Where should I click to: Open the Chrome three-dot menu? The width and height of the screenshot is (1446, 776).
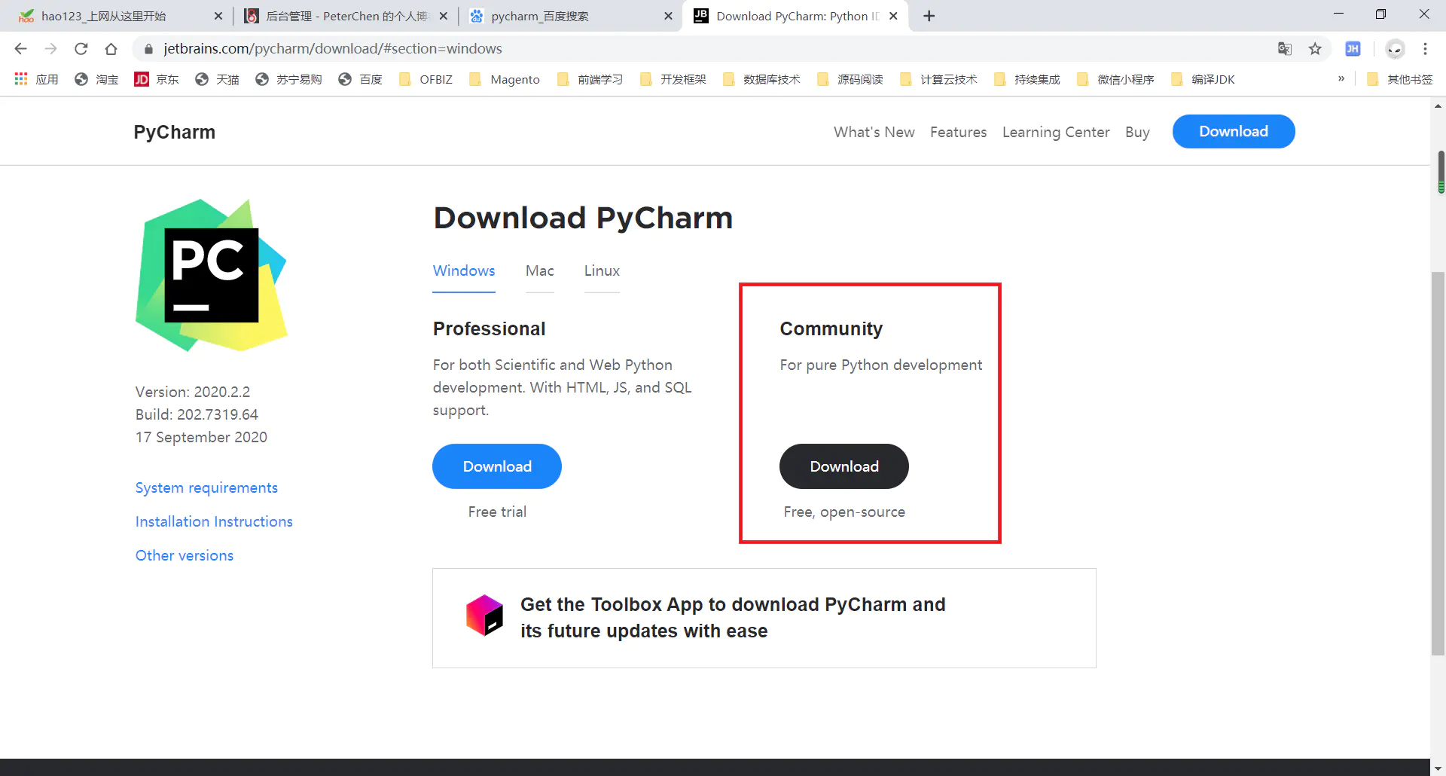(1425, 49)
